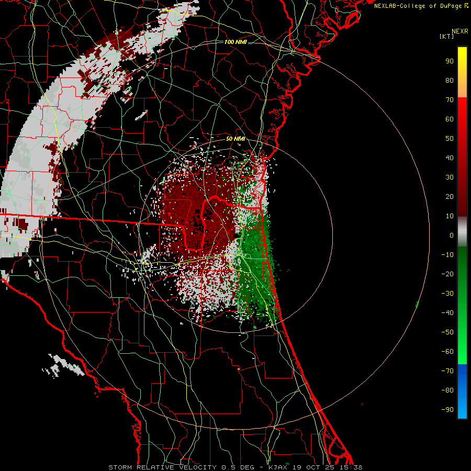
Task: Click the KJAX radar station identifier
Action: pyautogui.click(x=278, y=467)
